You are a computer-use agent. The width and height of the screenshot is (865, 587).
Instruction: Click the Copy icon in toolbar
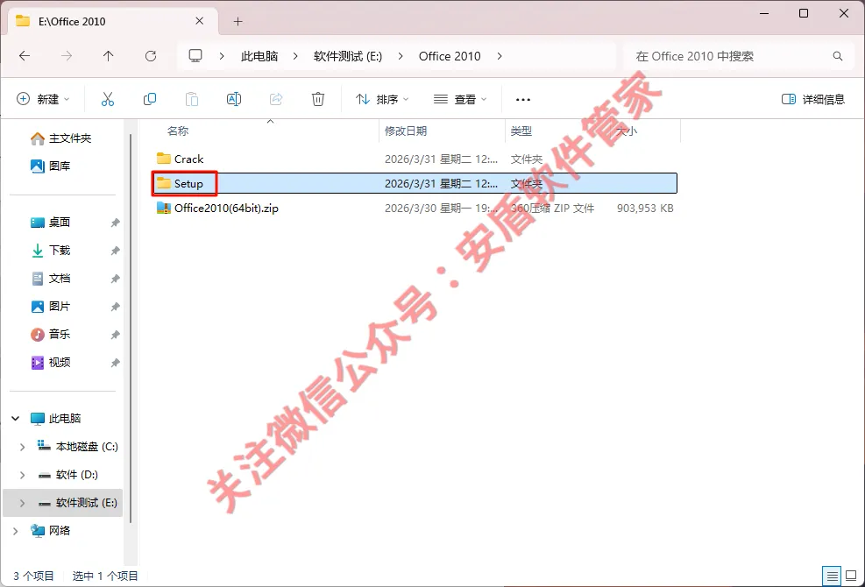click(x=150, y=99)
